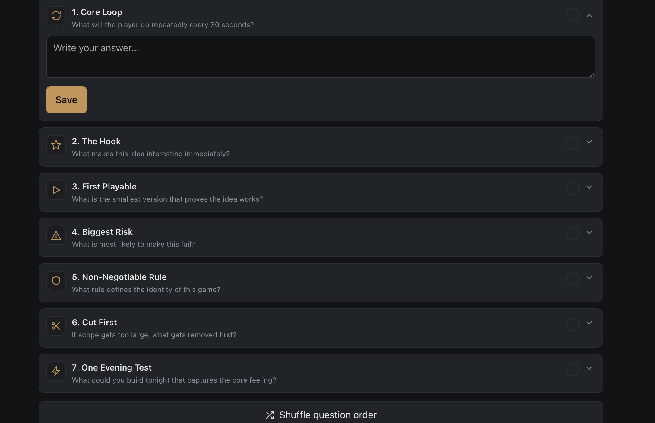Image resolution: width=655 pixels, height=423 pixels.
Task: Toggle the completion circle for The Hook
Action: 573,143
